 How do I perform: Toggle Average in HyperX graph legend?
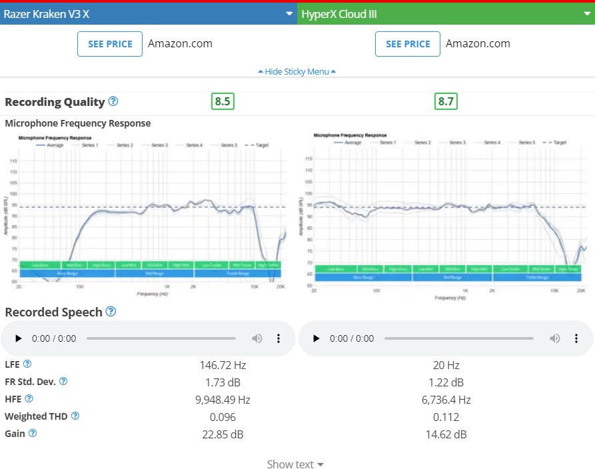point(348,143)
